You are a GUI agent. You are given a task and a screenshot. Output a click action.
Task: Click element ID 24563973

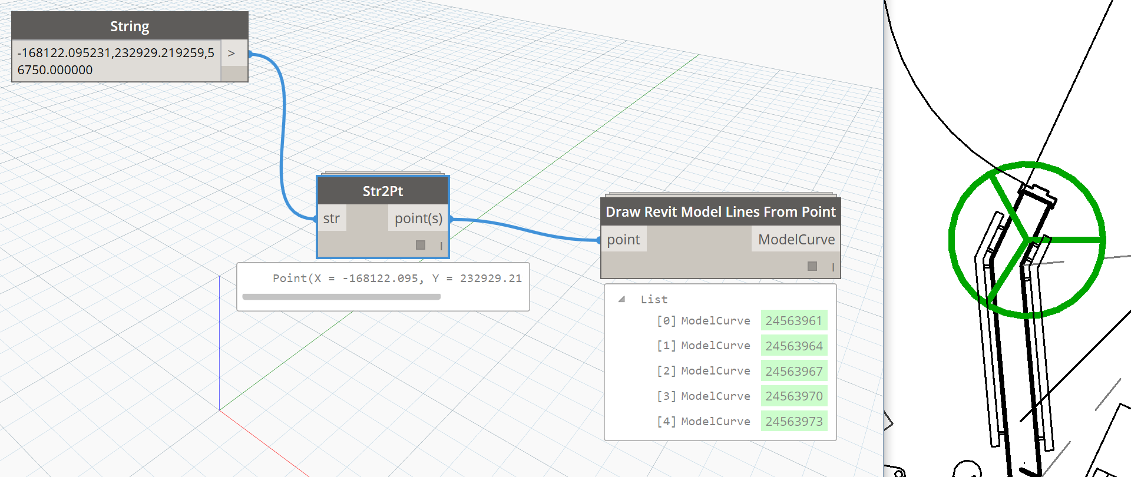click(x=794, y=422)
